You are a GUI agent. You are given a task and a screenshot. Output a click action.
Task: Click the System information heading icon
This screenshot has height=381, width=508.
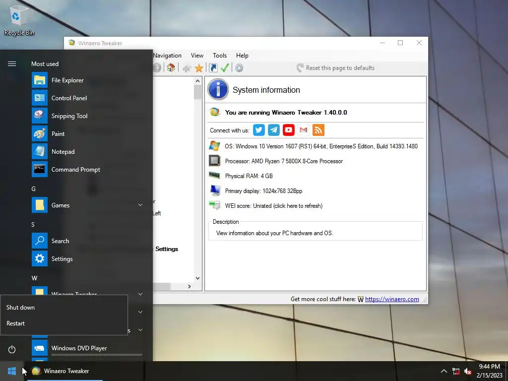click(218, 89)
